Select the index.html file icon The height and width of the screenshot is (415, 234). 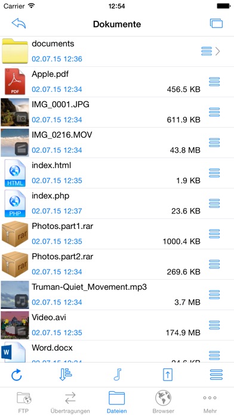(15, 173)
